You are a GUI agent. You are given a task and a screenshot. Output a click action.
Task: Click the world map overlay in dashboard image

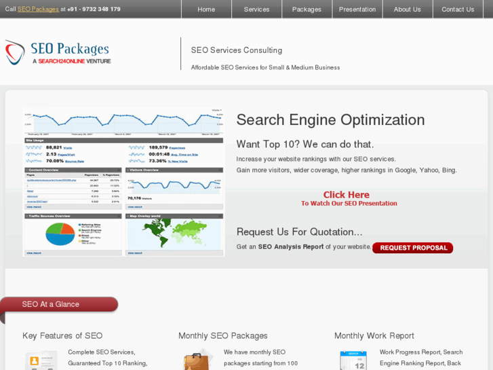174,234
